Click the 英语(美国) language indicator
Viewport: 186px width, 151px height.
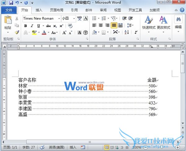(57, 147)
